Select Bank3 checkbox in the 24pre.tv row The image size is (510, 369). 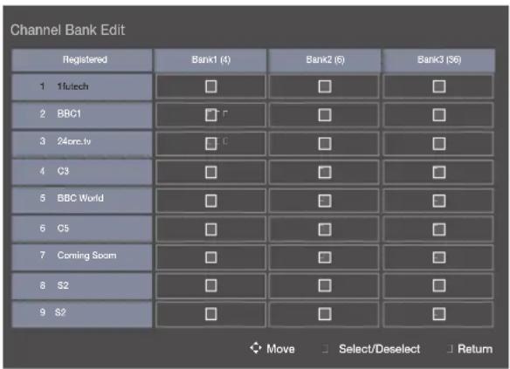pos(439,144)
